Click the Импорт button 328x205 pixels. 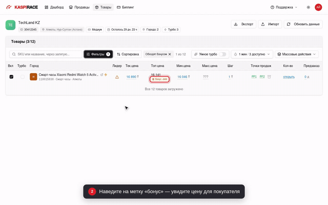(x=270, y=24)
